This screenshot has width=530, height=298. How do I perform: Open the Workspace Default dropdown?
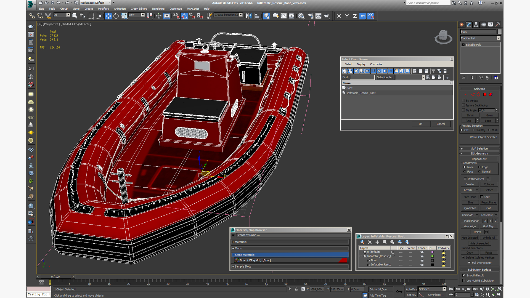click(96, 3)
